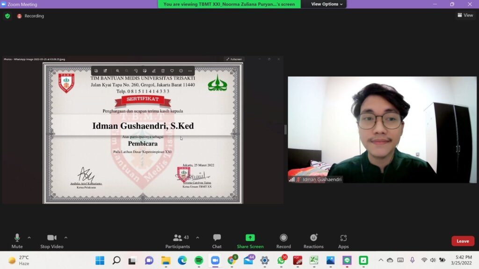The image size is (479, 269).
Task: Switch to Zoom app on taskbar
Action: click(x=215, y=261)
